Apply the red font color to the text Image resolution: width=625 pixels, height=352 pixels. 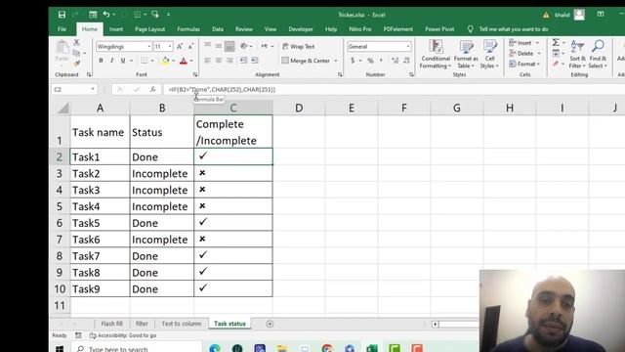click(x=184, y=61)
